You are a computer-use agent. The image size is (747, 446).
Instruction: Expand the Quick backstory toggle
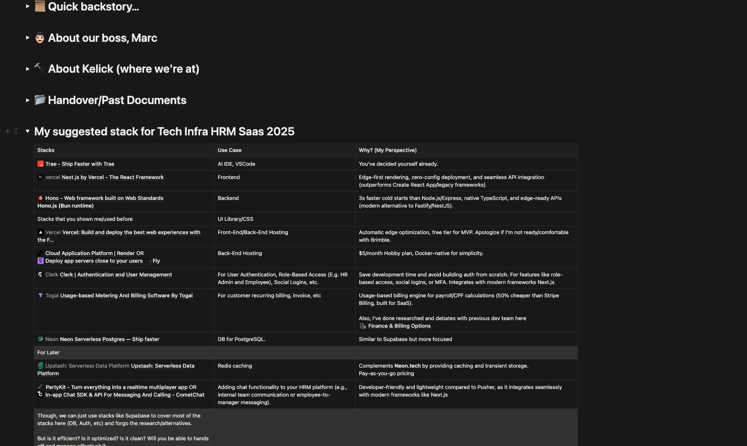point(28,7)
